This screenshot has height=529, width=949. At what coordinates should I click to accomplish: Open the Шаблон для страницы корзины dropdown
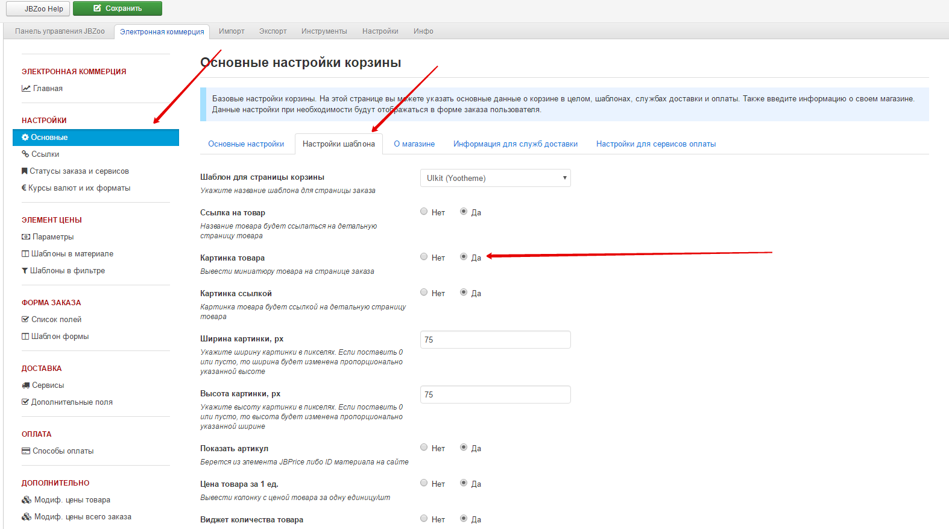[x=495, y=178]
